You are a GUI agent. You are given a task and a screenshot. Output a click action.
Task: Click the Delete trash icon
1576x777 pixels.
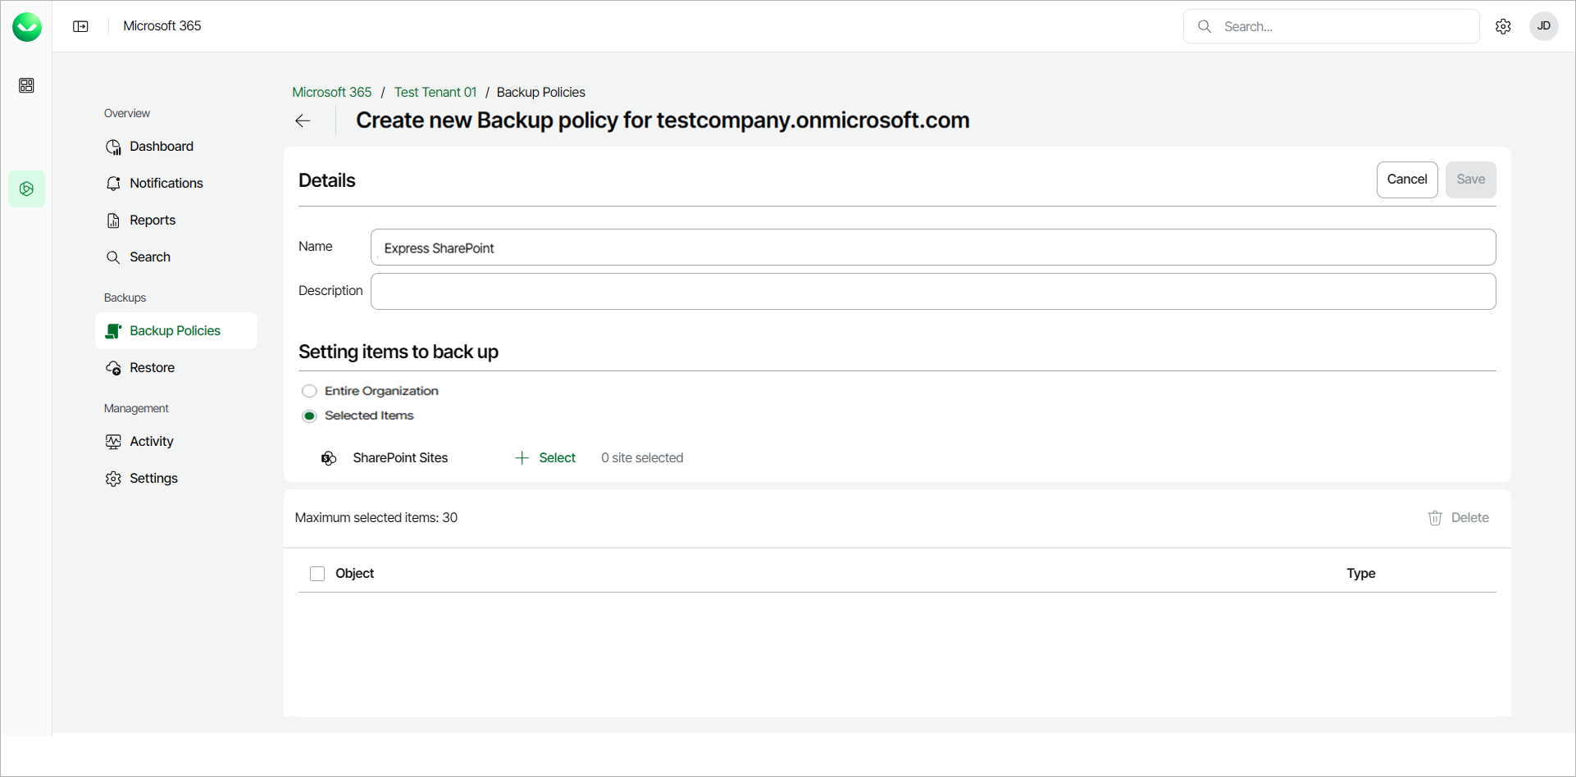(x=1435, y=518)
